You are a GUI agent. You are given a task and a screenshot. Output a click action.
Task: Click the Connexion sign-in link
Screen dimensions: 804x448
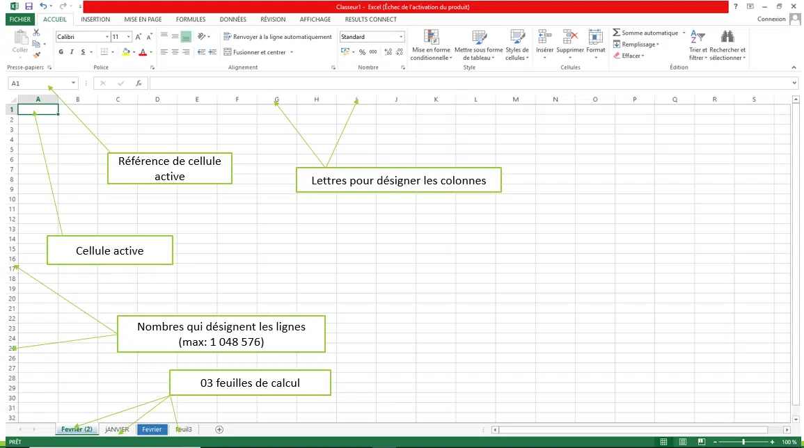tap(771, 19)
